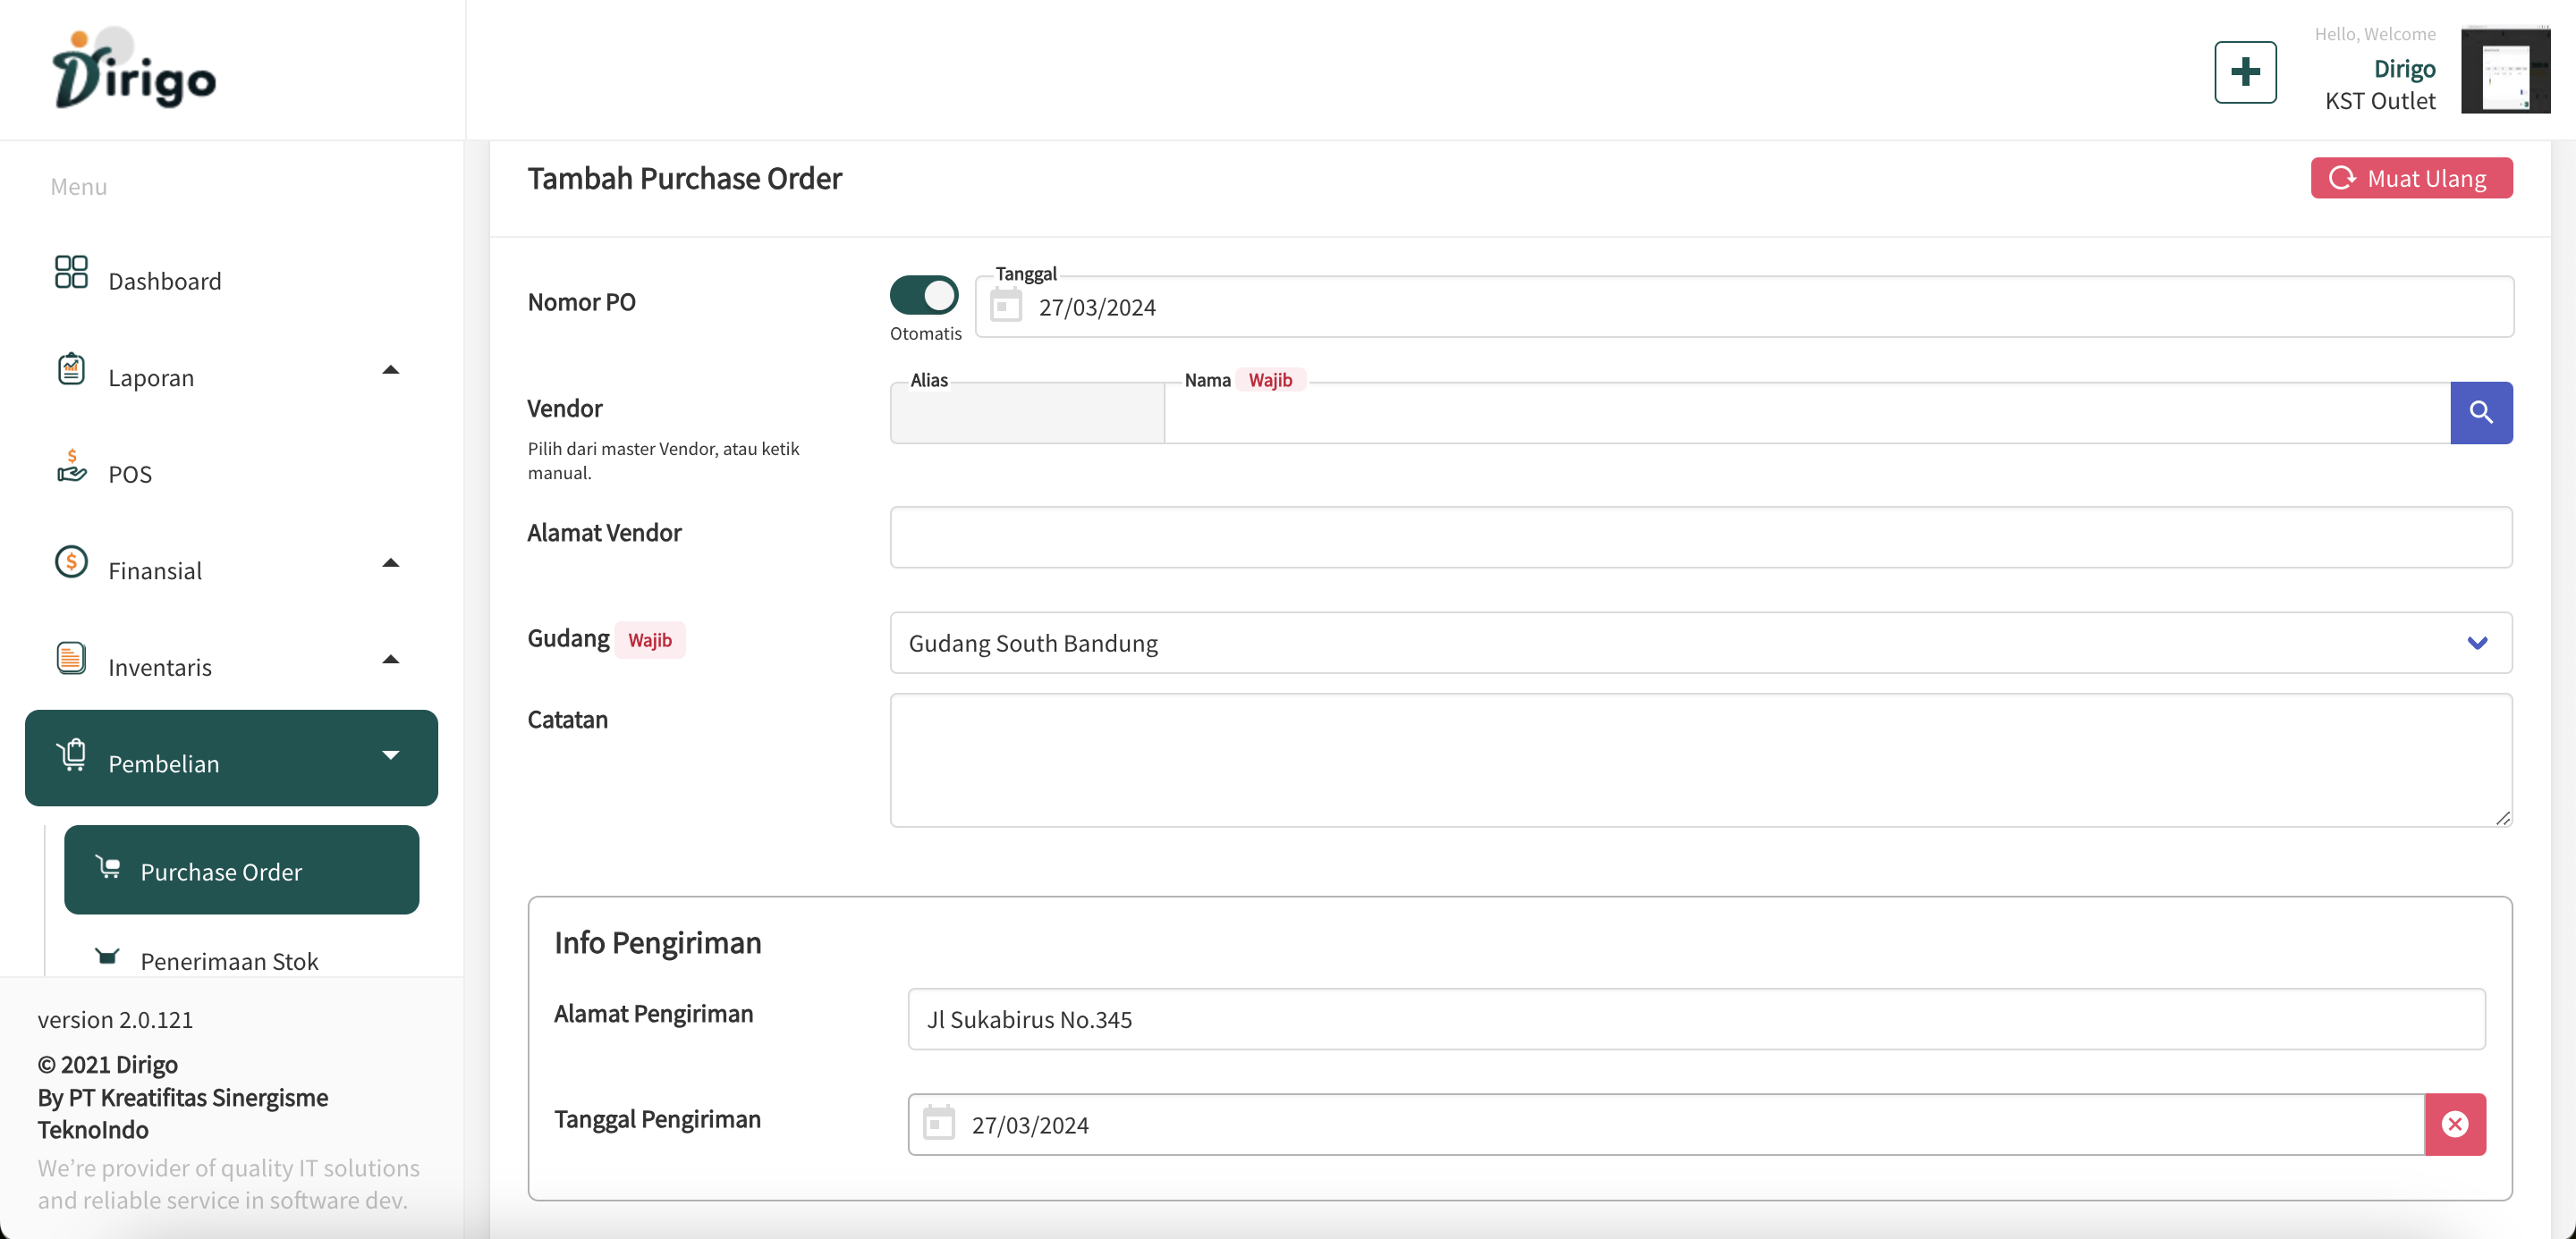This screenshot has height=1239, width=2576.
Task: Click the Tanggal calendar icon
Action: (1006, 306)
